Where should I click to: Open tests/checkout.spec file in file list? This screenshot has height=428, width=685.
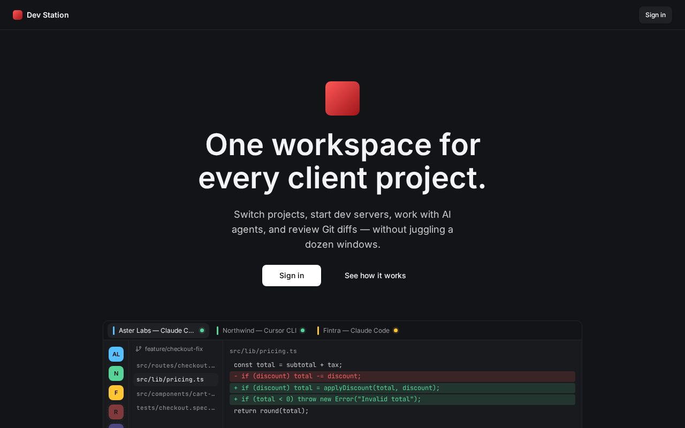pyautogui.click(x=176, y=408)
